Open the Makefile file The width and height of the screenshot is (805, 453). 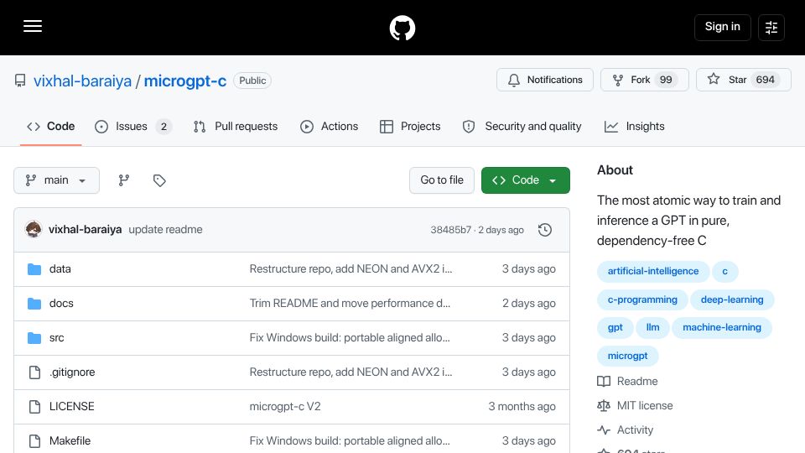pyautogui.click(x=70, y=440)
